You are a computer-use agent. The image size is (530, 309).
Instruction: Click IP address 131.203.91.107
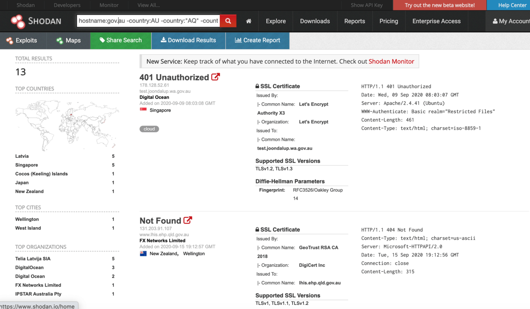click(x=156, y=229)
